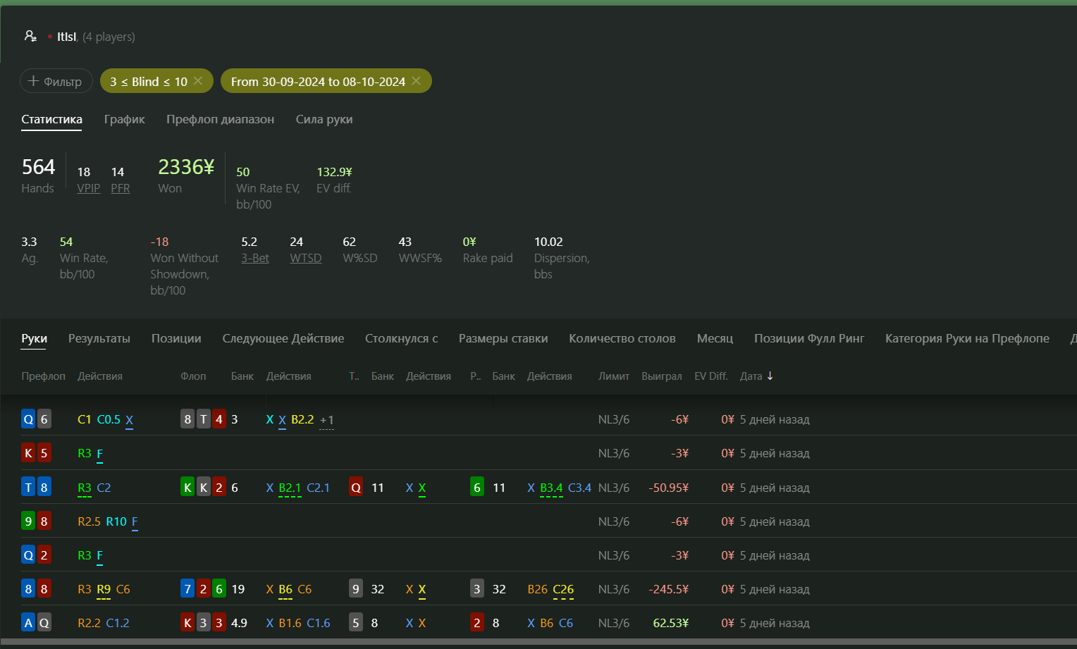Click the 132.9¥ EV diff value

tap(335, 172)
